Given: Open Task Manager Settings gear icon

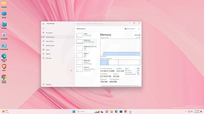Looking at the screenshot, I should (43, 85).
